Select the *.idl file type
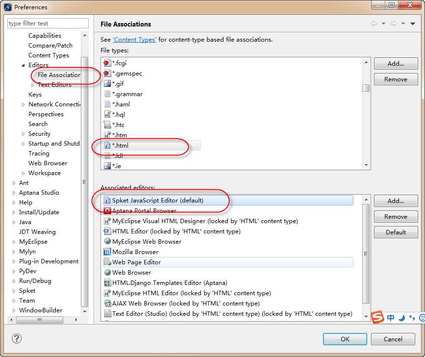This screenshot has width=425, height=357. [x=118, y=156]
